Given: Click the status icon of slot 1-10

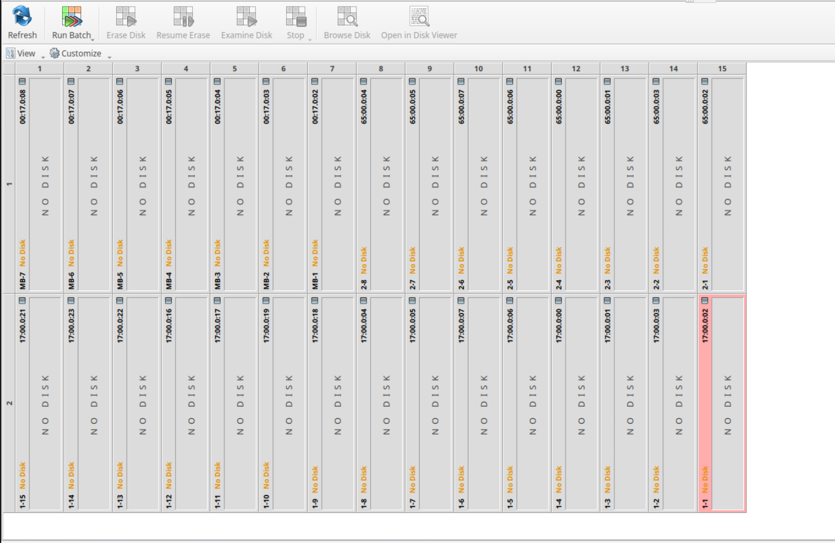Looking at the screenshot, I should (x=266, y=300).
